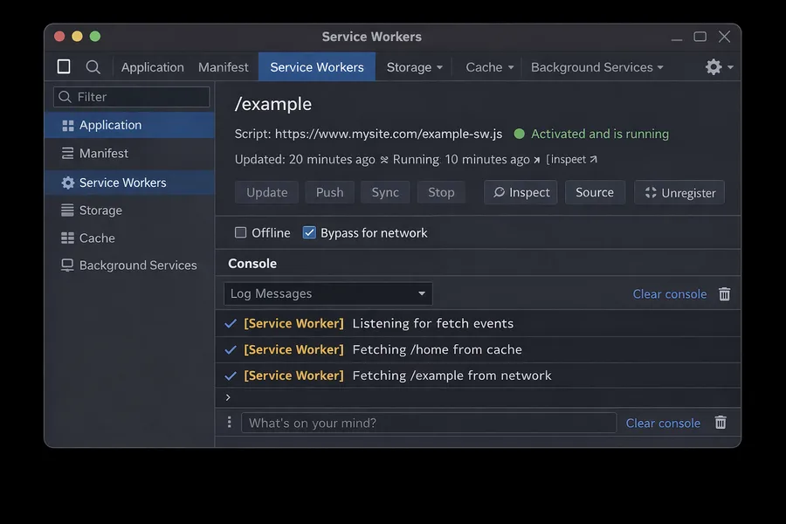The image size is (786, 524).
Task: Switch to the Manifest tab
Action: (x=223, y=67)
